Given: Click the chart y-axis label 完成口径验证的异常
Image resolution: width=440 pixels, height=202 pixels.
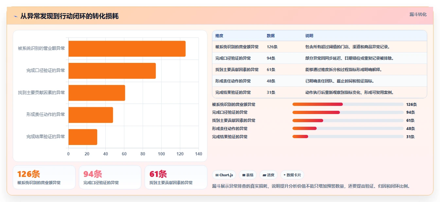Looking at the screenshot, I should tap(45, 71).
